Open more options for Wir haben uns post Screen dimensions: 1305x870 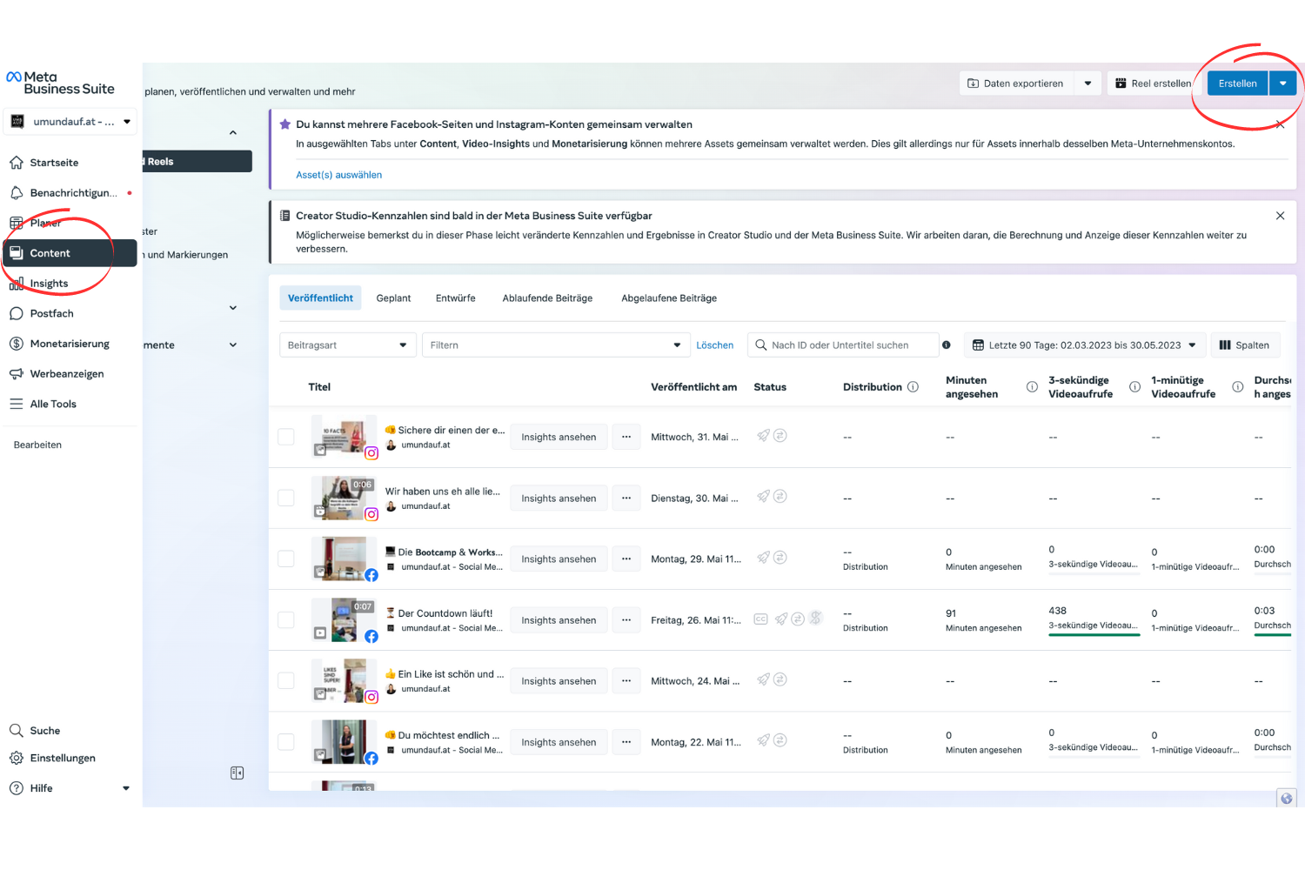click(x=626, y=498)
